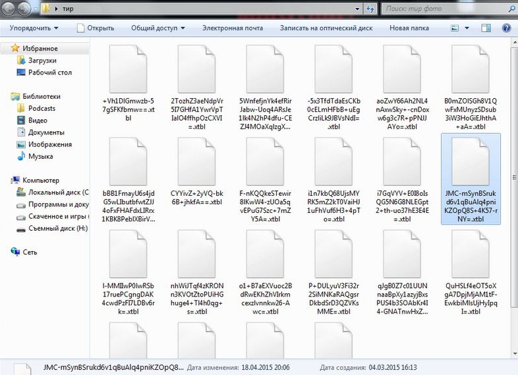The image size is (518, 375).
Task: Click the тир breadcrumb in address bar
Action: tap(68, 9)
